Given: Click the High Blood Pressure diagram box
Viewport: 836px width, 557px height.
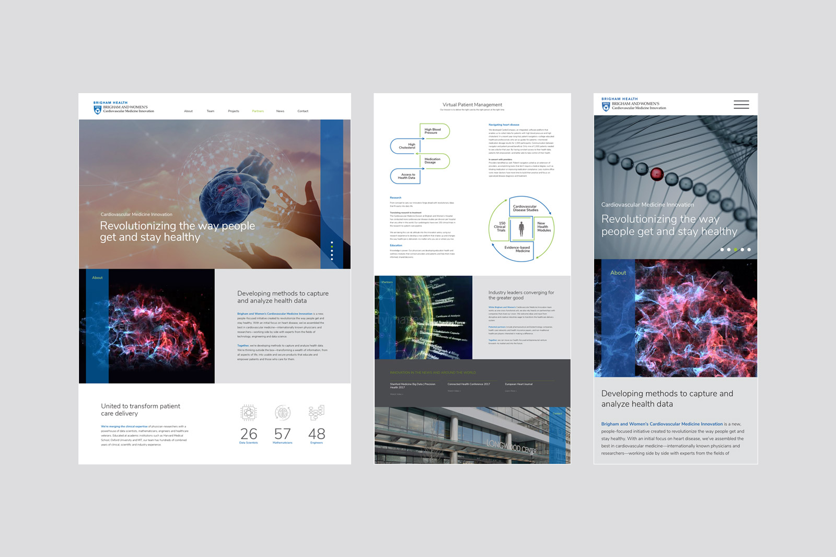Looking at the screenshot, I should [x=434, y=131].
